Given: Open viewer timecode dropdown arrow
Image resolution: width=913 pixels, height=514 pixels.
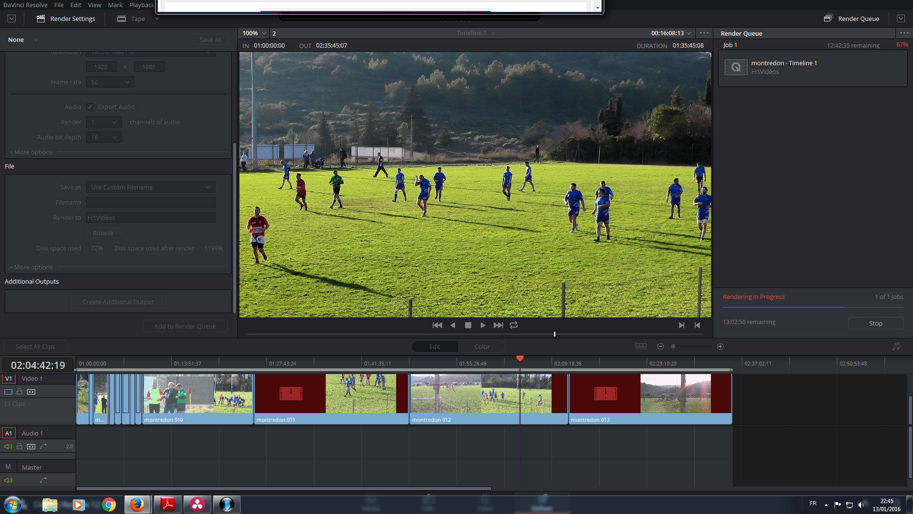Looking at the screenshot, I should coord(689,33).
